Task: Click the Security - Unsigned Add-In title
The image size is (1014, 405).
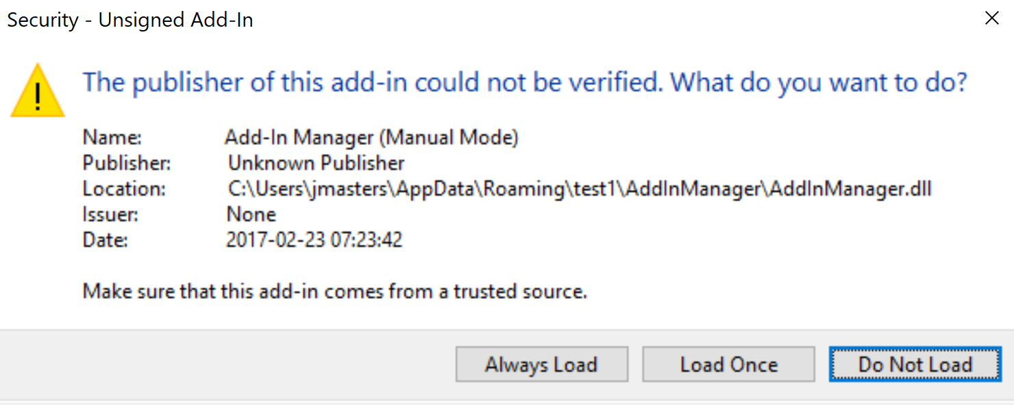Action: [129, 20]
